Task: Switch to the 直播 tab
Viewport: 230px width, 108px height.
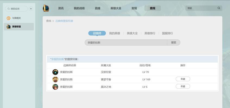Action: (97, 8)
